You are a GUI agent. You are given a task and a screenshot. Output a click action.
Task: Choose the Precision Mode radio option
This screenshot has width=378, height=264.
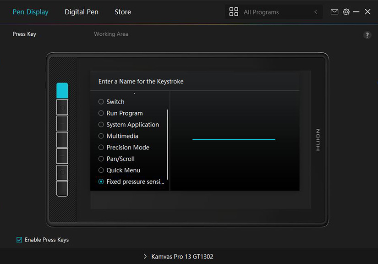pos(101,148)
